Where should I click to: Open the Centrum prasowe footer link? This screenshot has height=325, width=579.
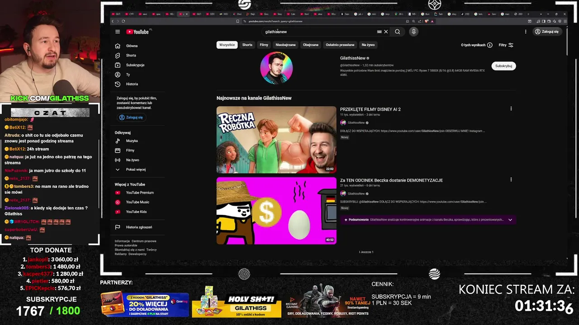[144, 241]
